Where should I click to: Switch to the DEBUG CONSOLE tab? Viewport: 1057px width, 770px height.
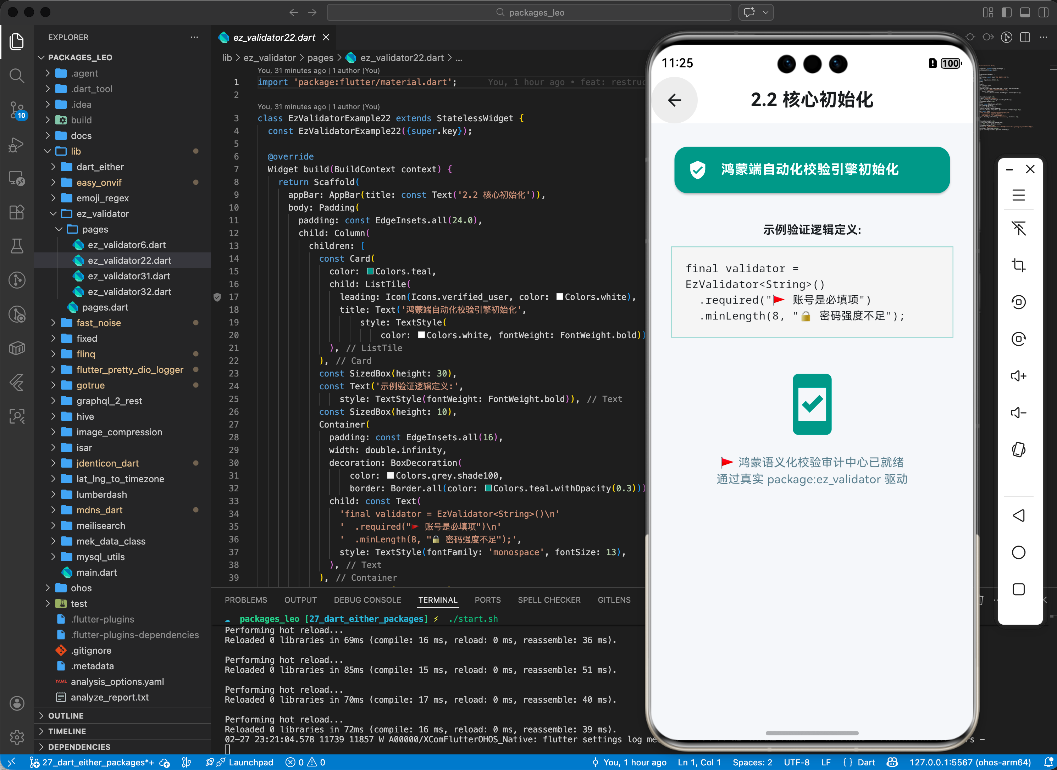[x=367, y=600]
